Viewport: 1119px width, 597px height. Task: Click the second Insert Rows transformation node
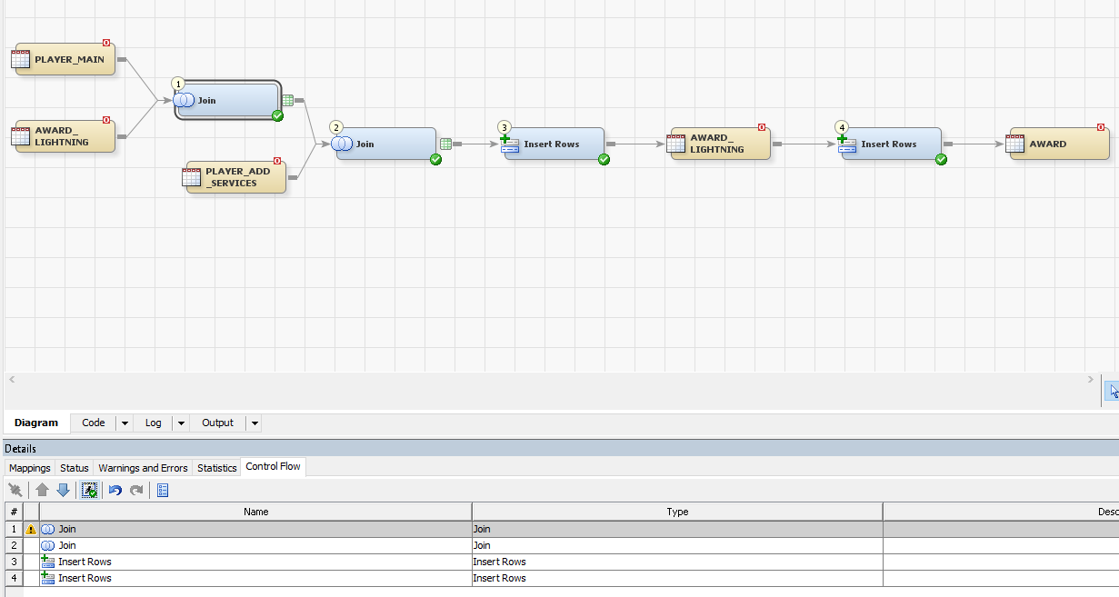click(889, 144)
